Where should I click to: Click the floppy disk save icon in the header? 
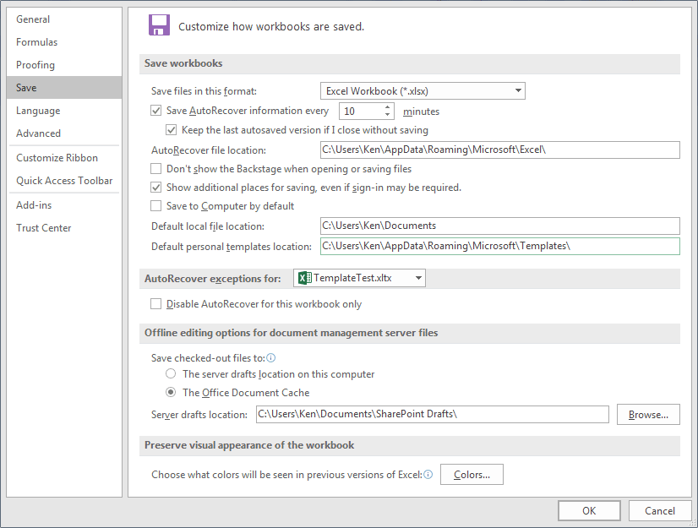point(159,25)
